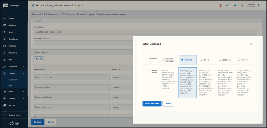
Task: Open the three-dot user menu
Action: (259, 5)
